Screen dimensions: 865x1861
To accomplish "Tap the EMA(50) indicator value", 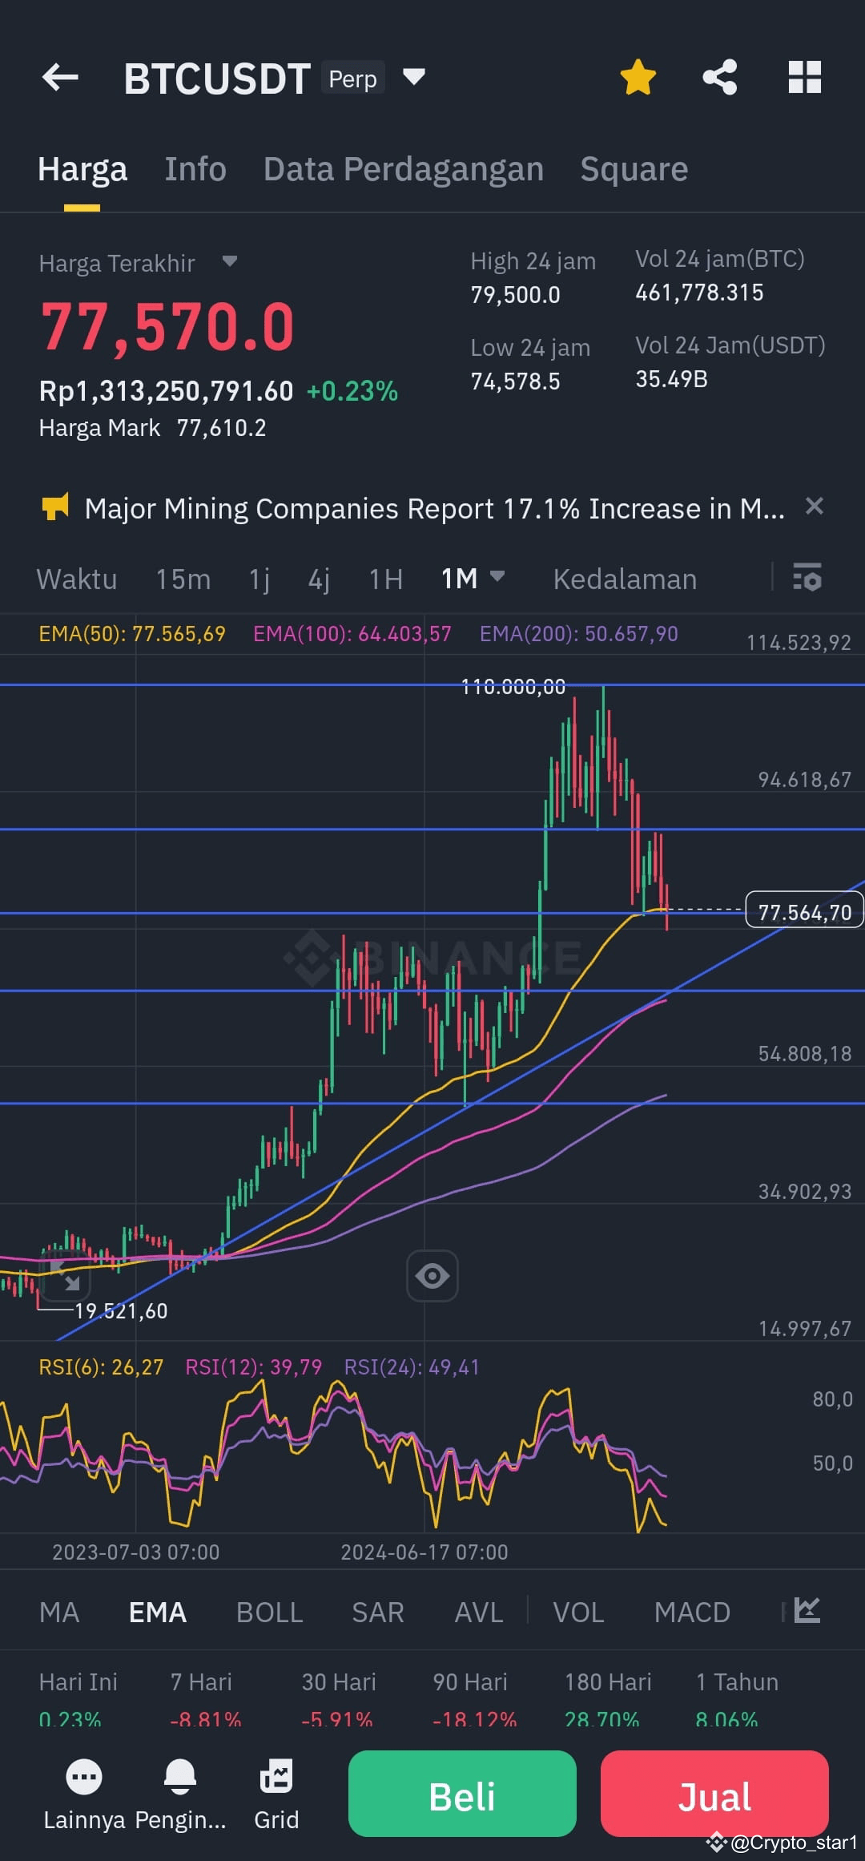I will 132,634.
